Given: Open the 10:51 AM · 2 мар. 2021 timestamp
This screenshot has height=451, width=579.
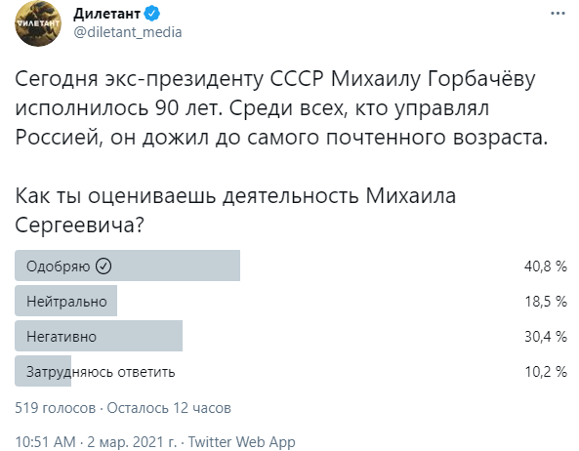Looking at the screenshot, I should tap(96, 441).
